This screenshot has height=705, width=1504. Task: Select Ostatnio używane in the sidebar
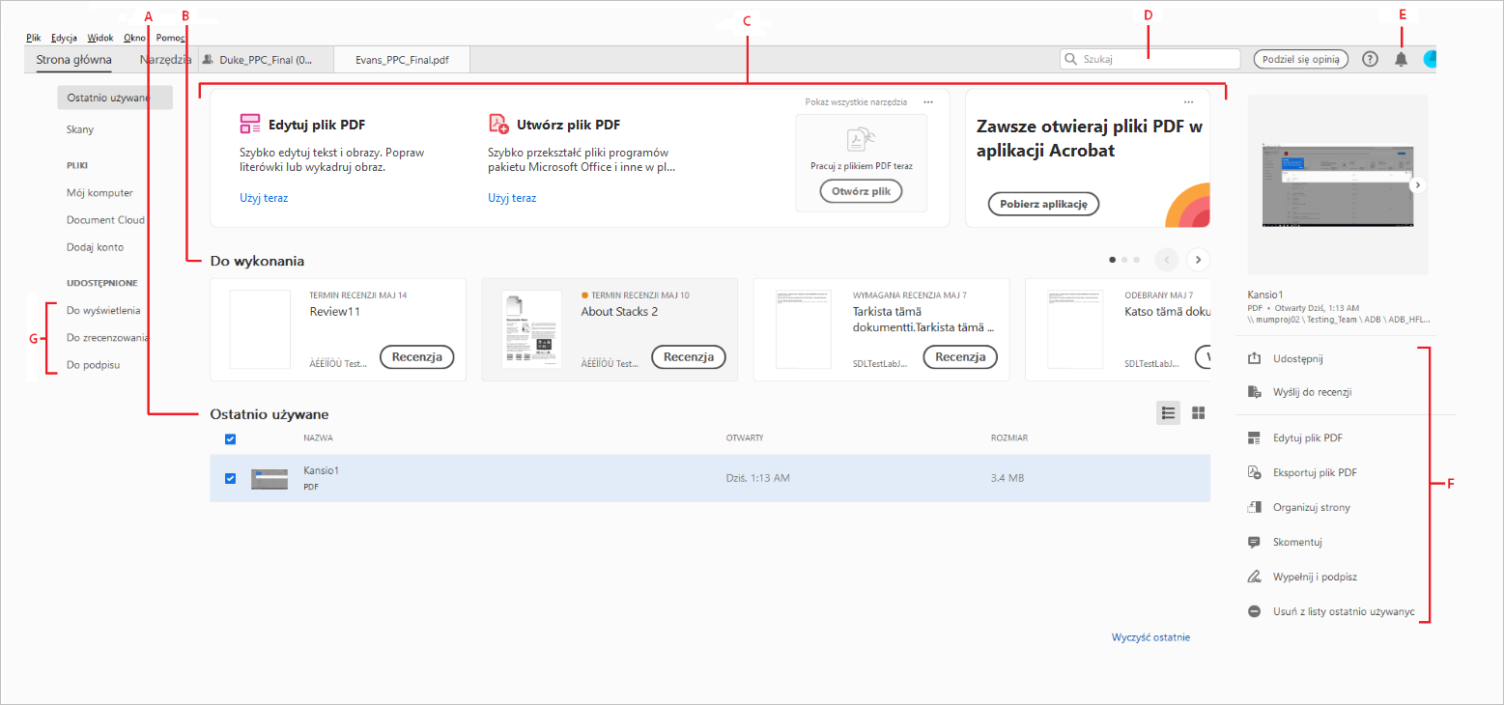[115, 98]
